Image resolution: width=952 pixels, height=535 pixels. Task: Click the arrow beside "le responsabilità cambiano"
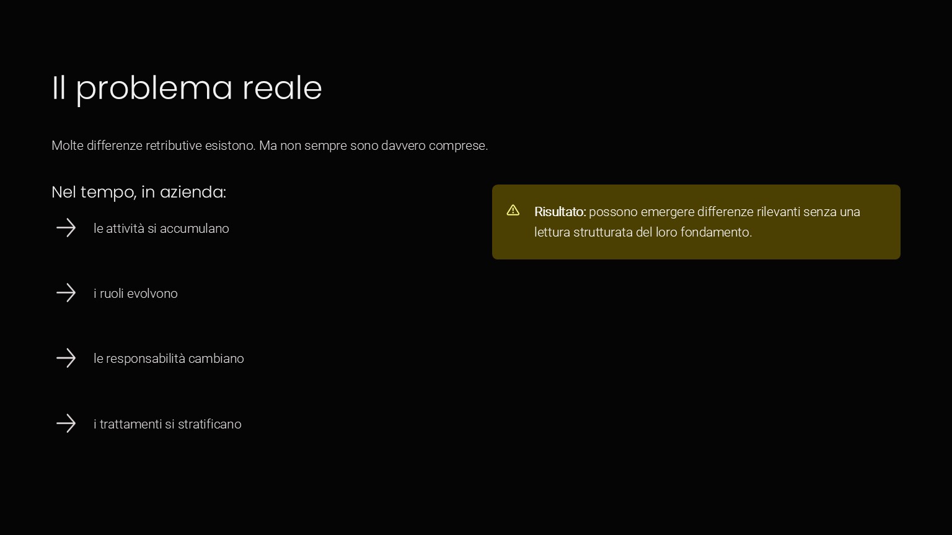[x=66, y=358]
